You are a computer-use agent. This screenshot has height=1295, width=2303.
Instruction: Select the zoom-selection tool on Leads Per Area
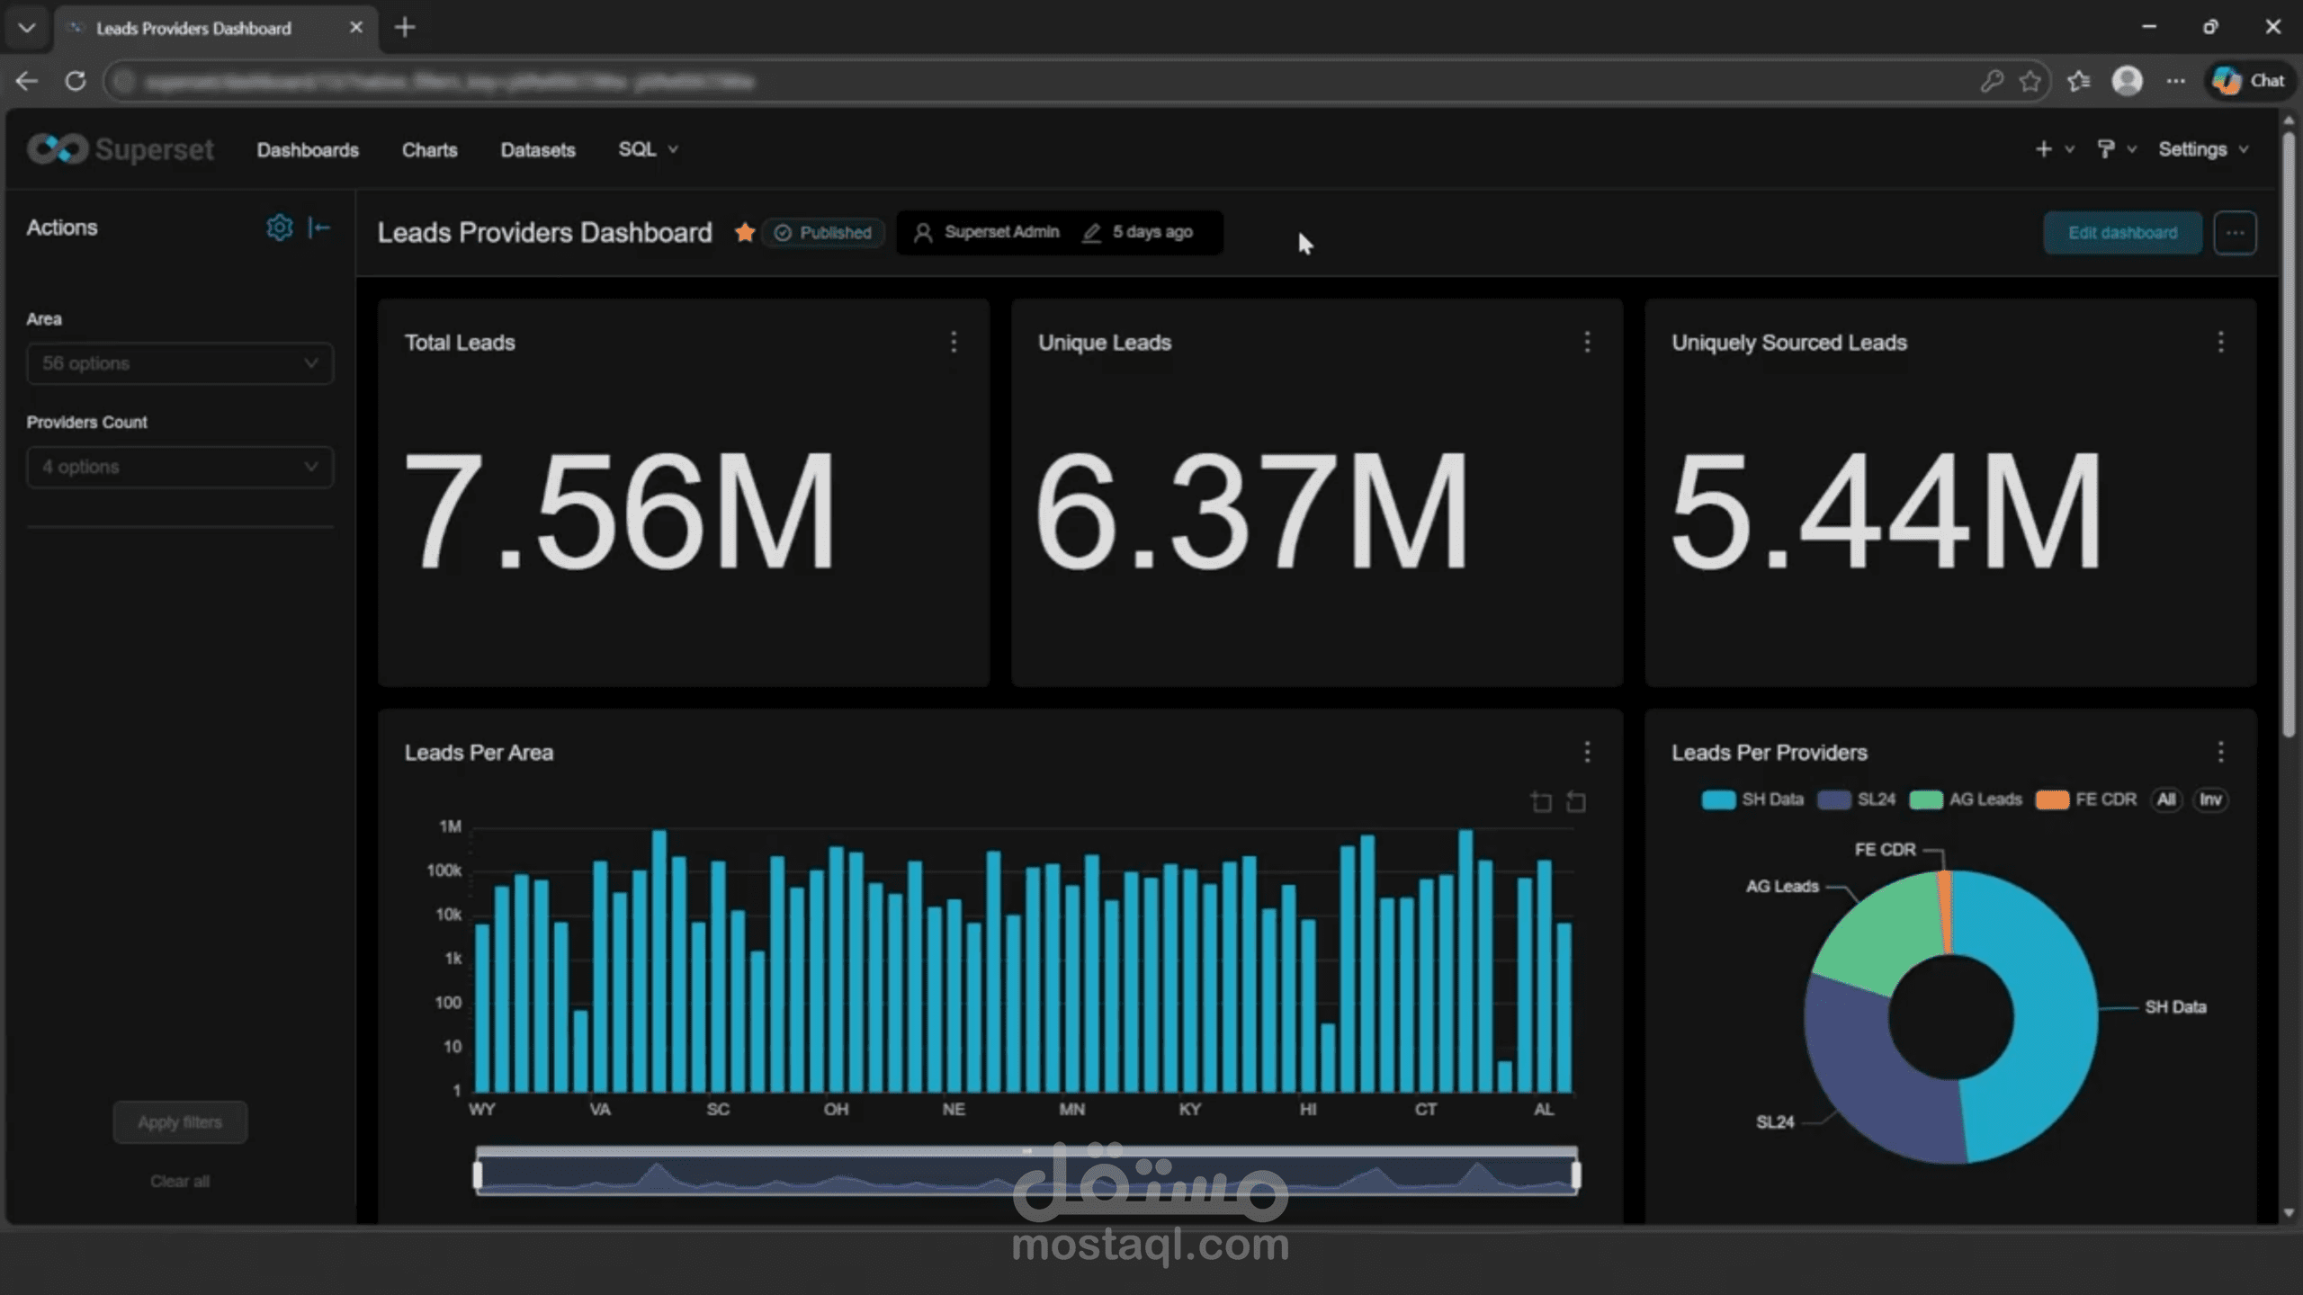(x=1542, y=801)
